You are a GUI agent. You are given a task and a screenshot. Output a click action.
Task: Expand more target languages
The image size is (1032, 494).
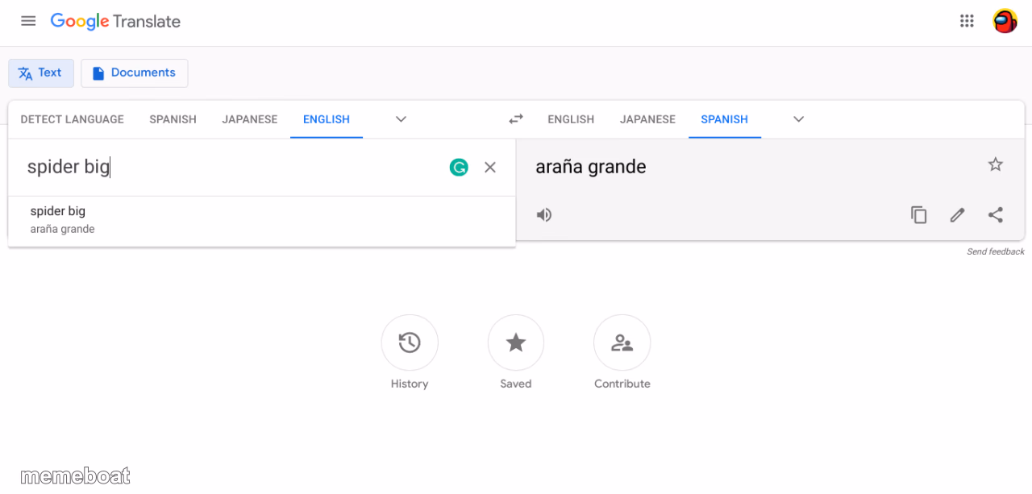tap(798, 119)
